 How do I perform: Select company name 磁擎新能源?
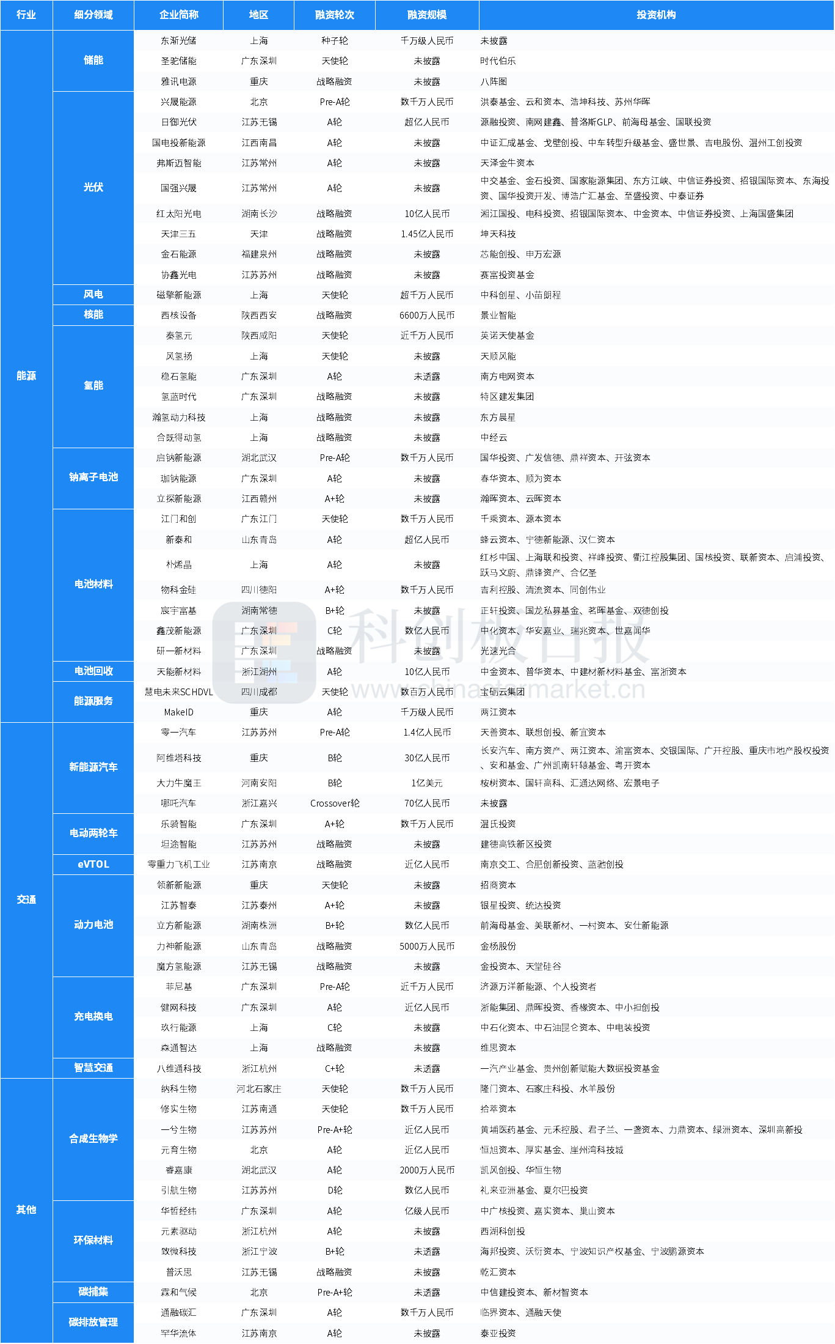[x=179, y=295]
